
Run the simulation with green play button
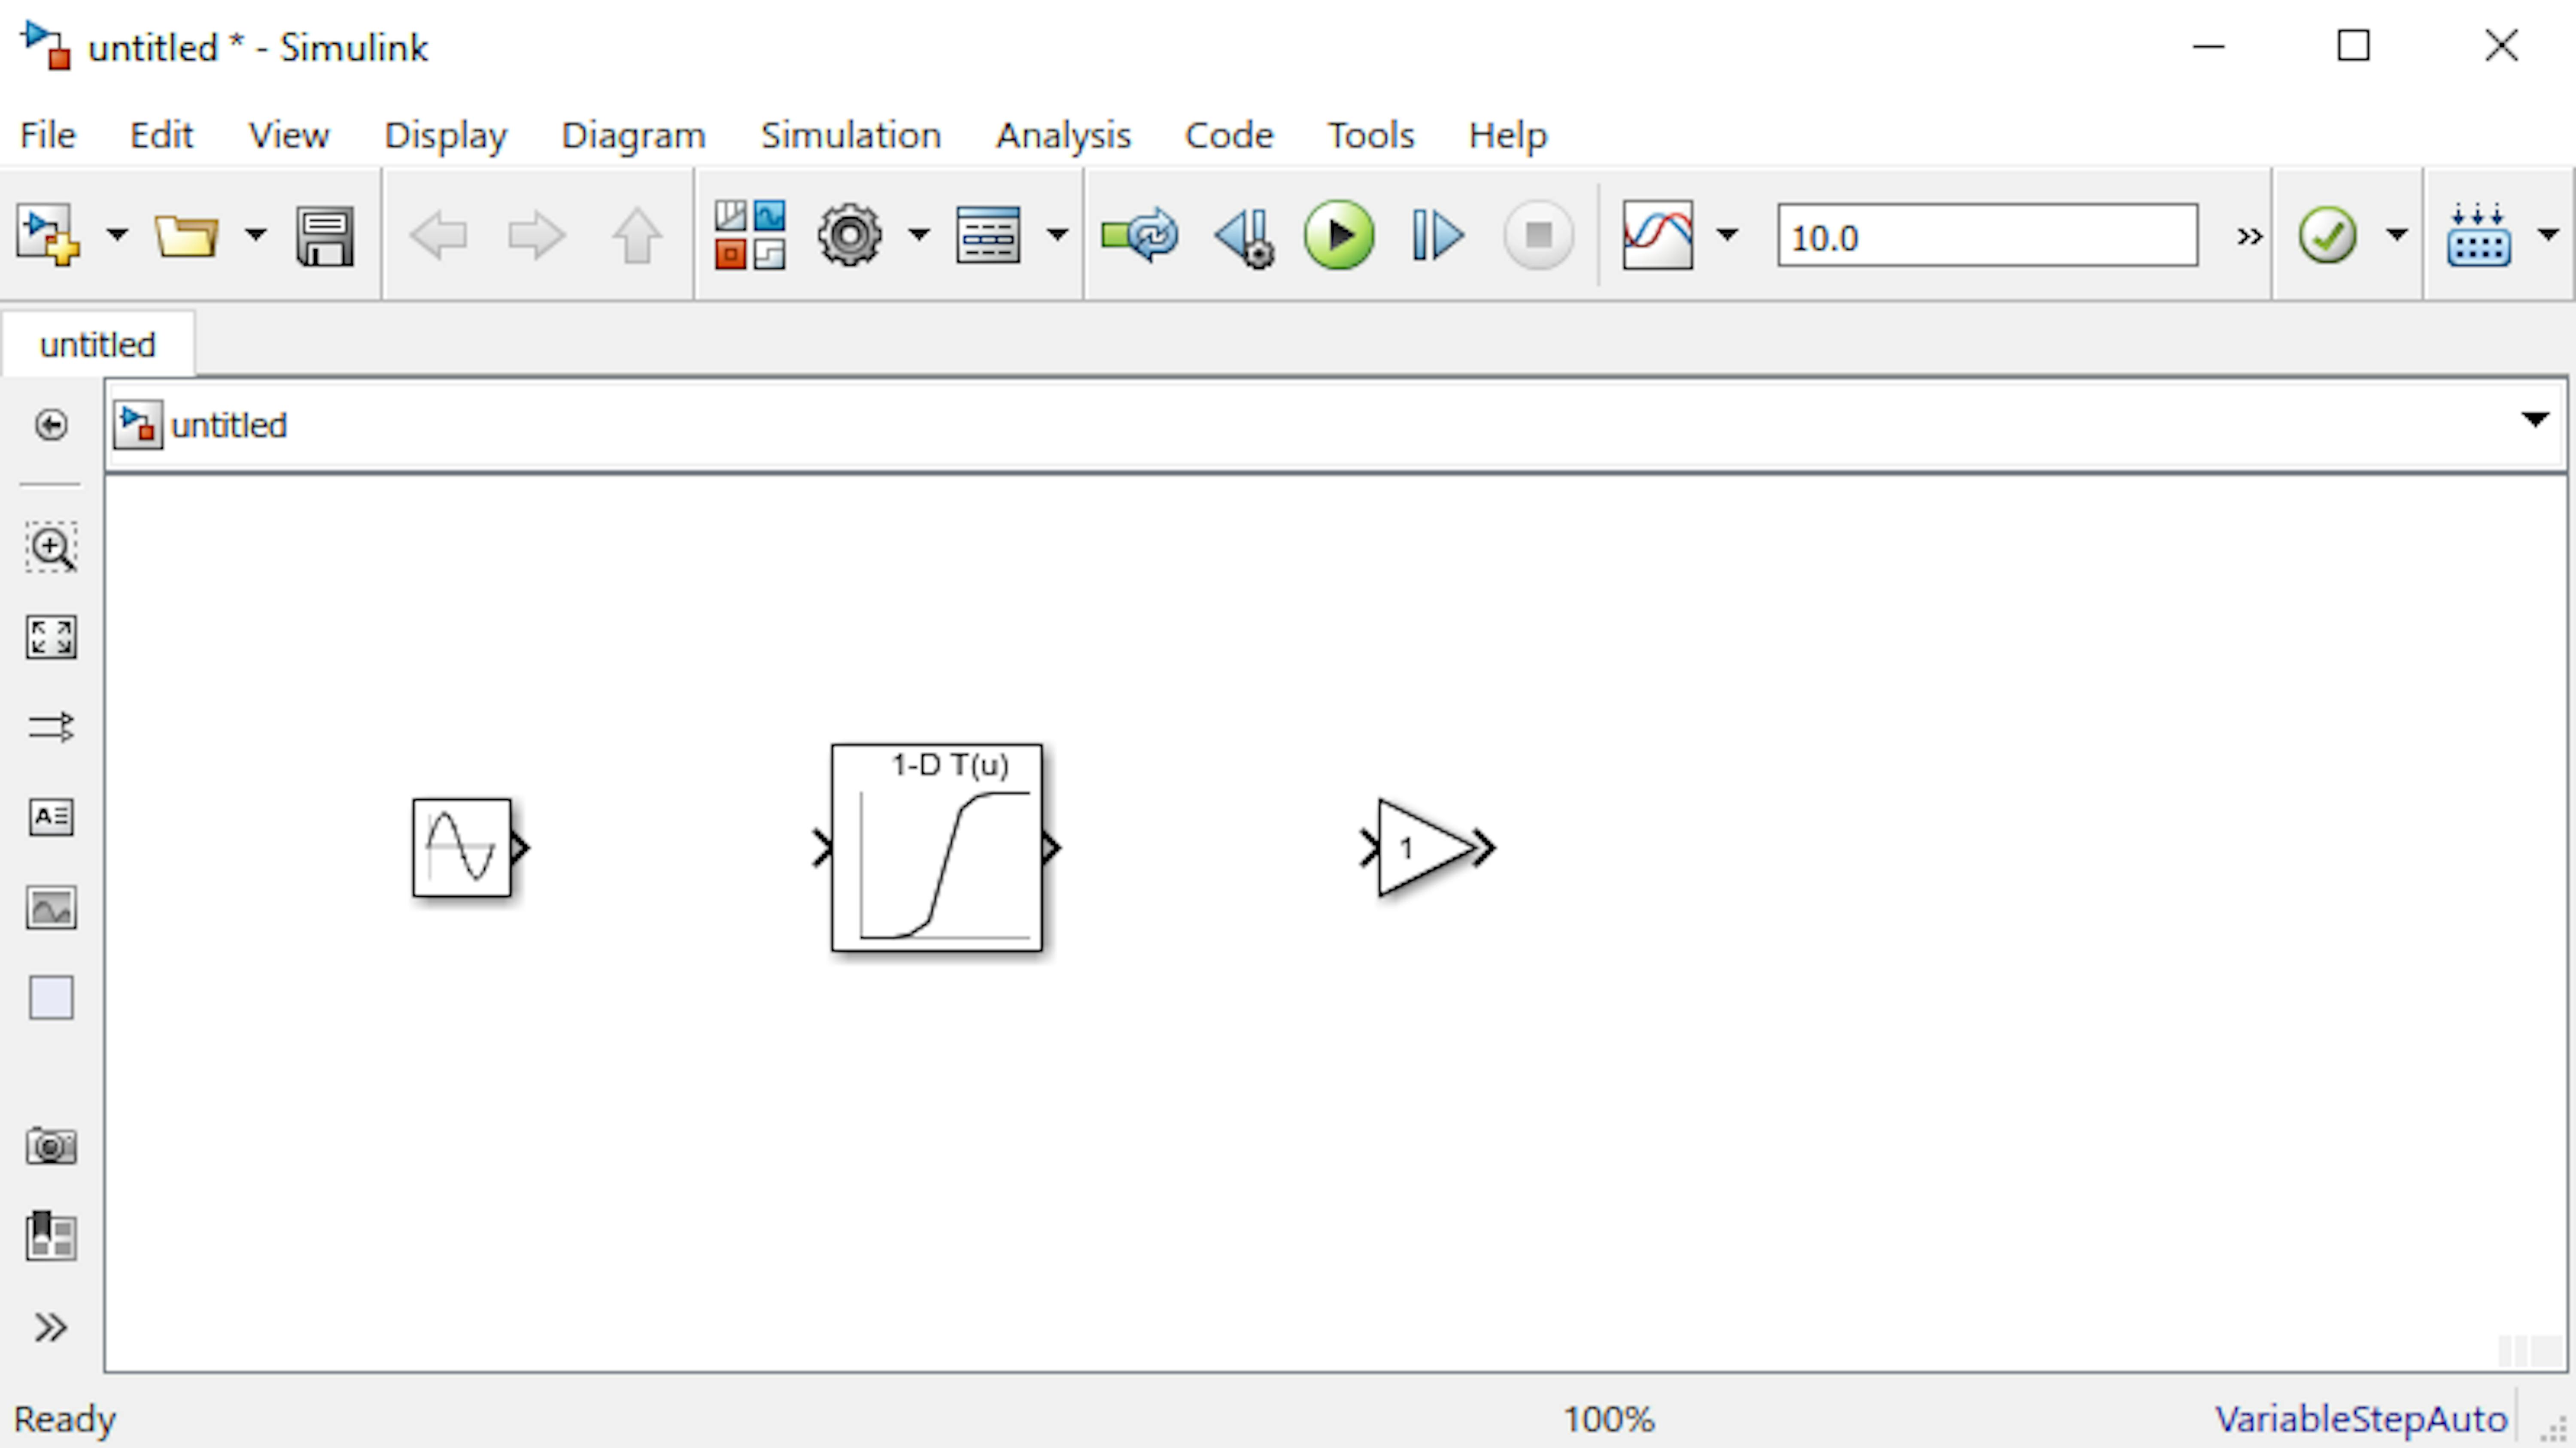coord(1339,236)
